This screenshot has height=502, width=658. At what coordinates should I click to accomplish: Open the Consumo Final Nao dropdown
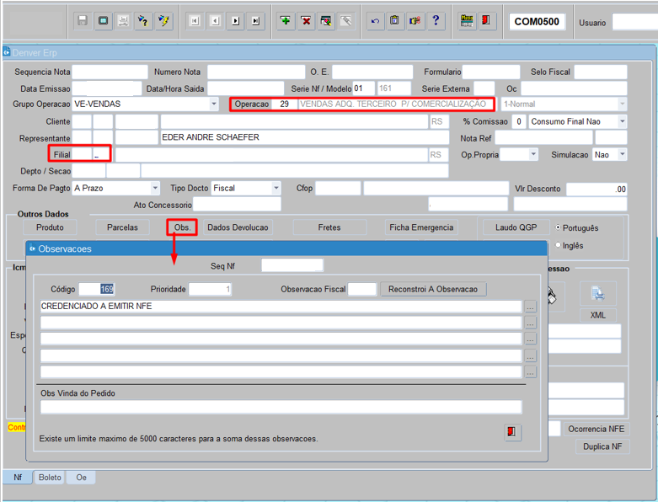[623, 121]
